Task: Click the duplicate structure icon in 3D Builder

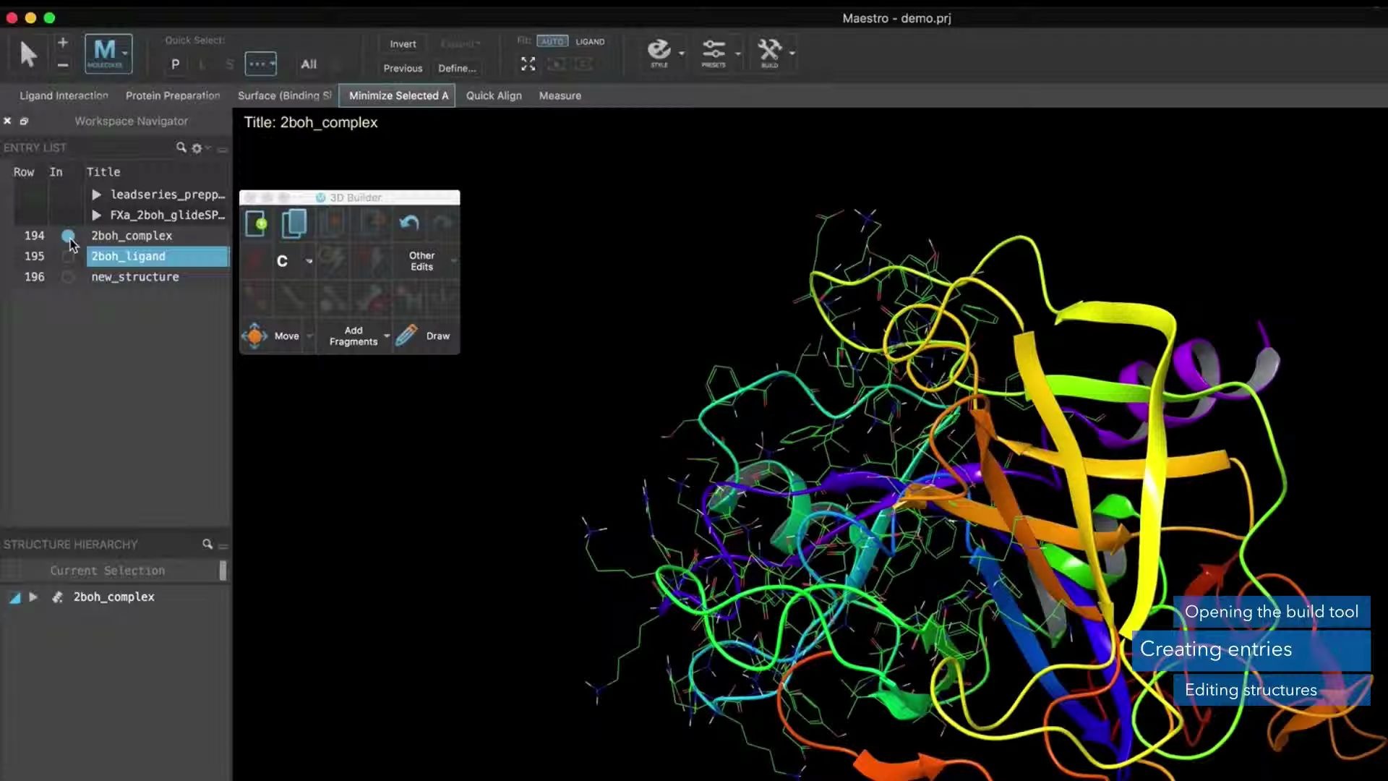Action: pyautogui.click(x=294, y=223)
